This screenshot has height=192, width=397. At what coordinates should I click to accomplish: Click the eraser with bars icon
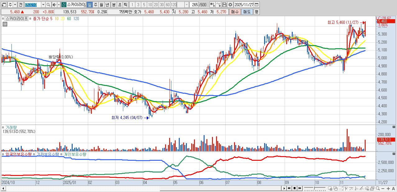[367, 188]
